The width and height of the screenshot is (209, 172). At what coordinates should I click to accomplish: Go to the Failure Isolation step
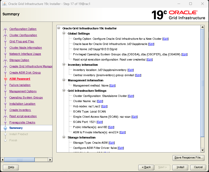(x=20, y=85)
